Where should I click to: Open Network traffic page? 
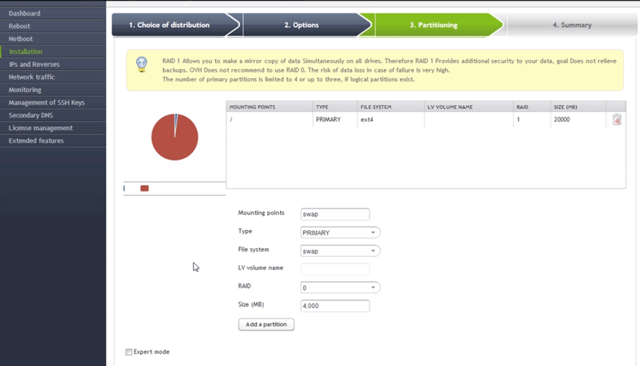[32, 77]
